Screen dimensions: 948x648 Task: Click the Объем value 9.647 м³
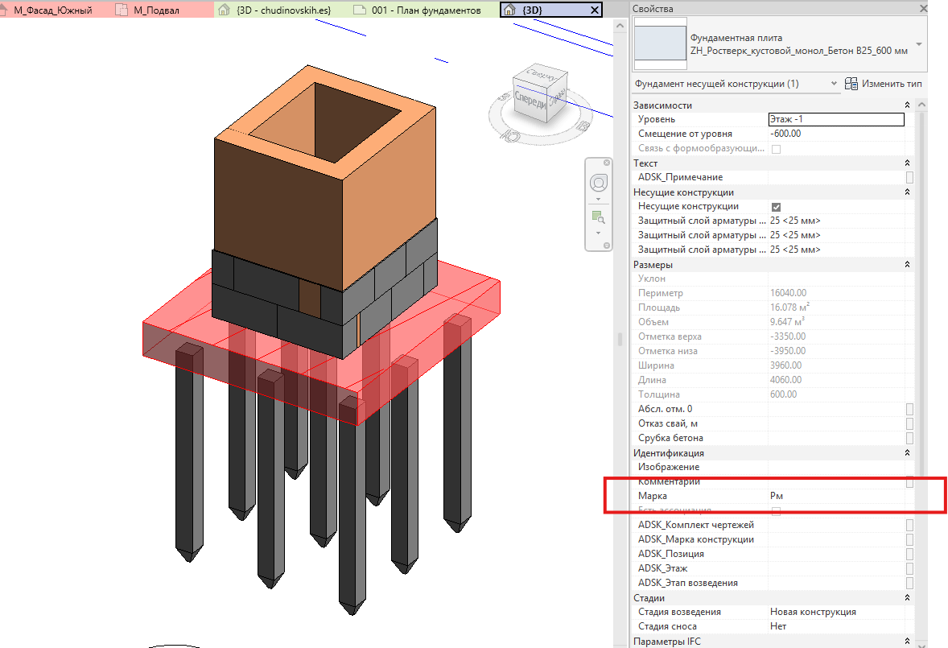836,322
